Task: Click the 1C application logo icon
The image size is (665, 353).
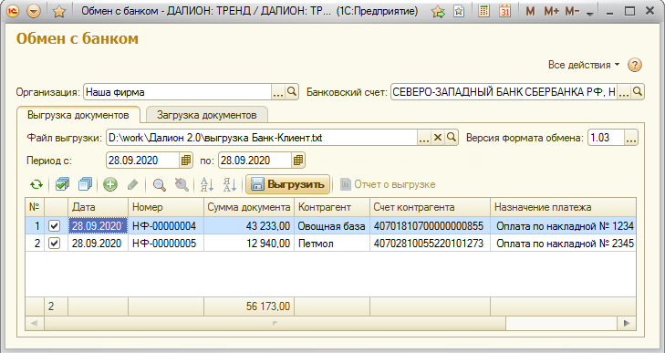Action: pos(13,11)
